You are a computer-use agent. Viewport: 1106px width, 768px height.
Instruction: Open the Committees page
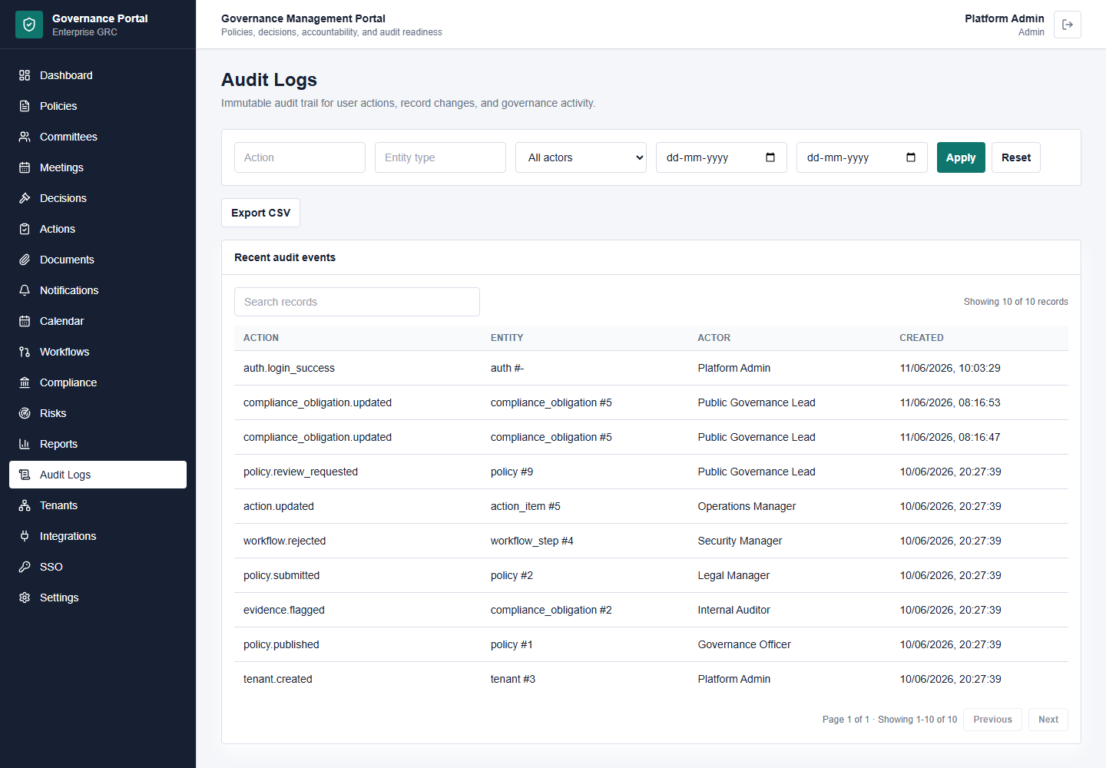coord(98,137)
